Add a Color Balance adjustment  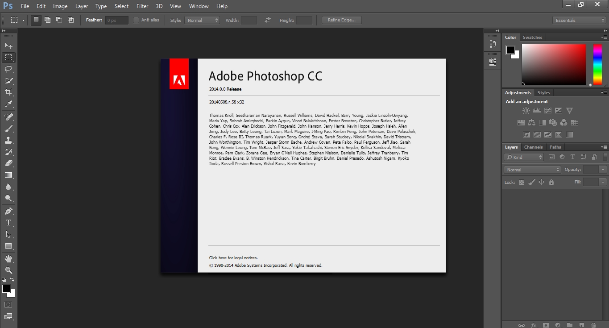point(531,122)
